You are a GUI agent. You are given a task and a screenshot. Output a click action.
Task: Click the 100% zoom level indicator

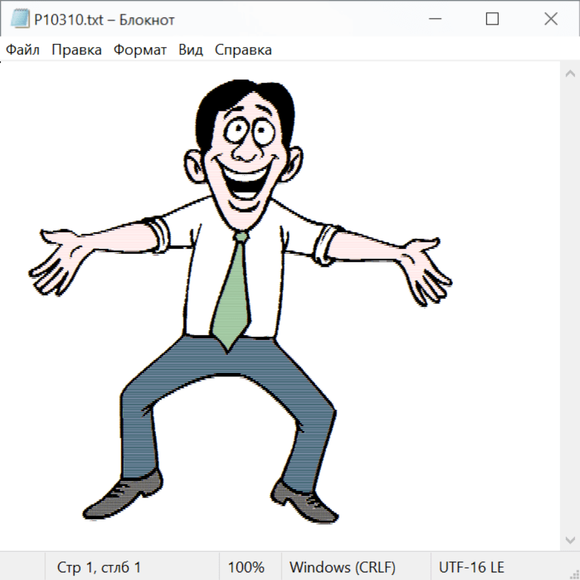[246, 568]
